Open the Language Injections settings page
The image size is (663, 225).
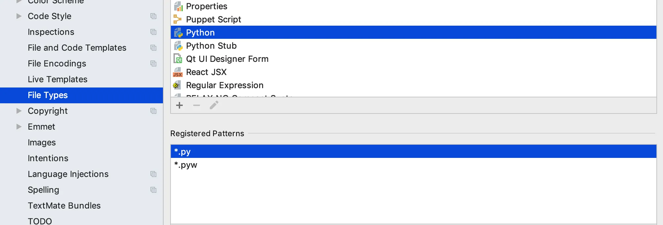click(x=68, y=174)
